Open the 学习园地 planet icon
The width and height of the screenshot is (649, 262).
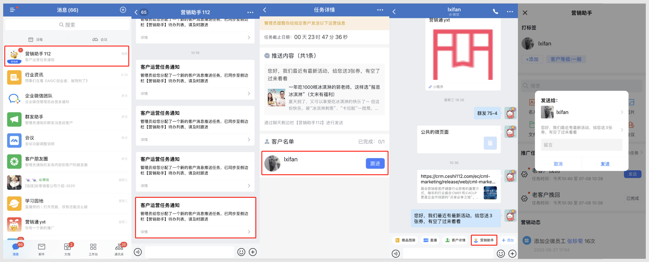point(14,204)
